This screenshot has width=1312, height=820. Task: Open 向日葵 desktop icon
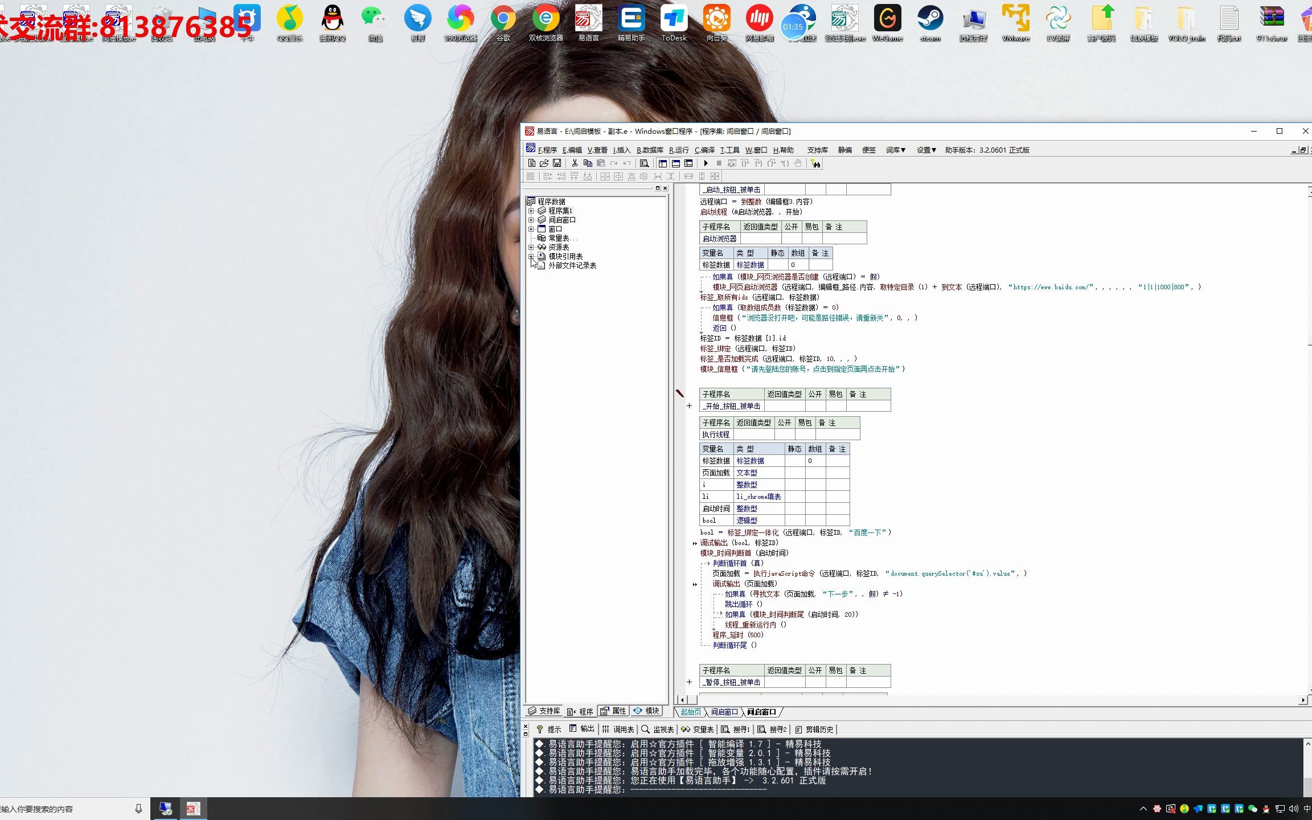[717, 23]
